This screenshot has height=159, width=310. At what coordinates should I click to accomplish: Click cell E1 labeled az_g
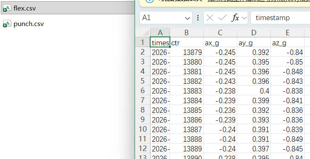287,42
